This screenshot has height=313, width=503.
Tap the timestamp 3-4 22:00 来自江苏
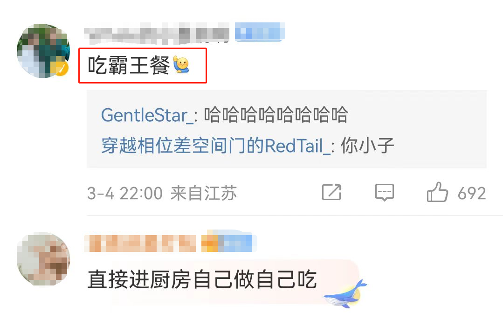coord(162,193)
